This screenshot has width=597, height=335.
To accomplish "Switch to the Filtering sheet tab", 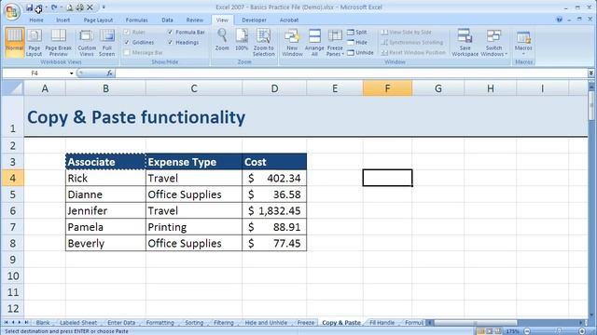I will pos(224,323).
